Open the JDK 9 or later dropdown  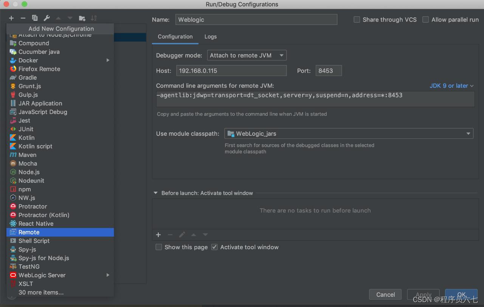pyautogui.click(x=451, y=86)
